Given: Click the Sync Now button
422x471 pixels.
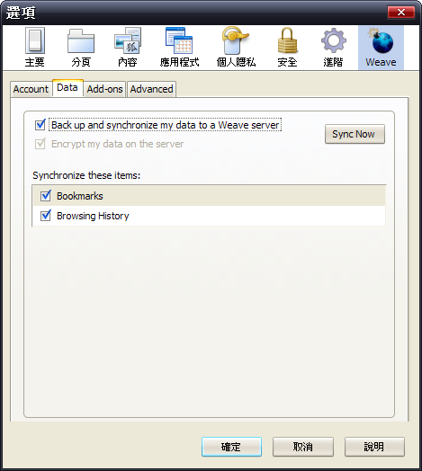Looking at the screenshot, I should tap(355, 134).
